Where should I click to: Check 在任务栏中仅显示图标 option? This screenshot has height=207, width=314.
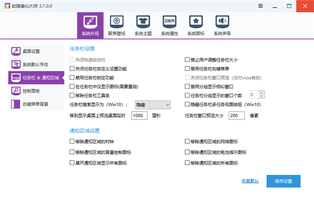click(x=72, y=86)
